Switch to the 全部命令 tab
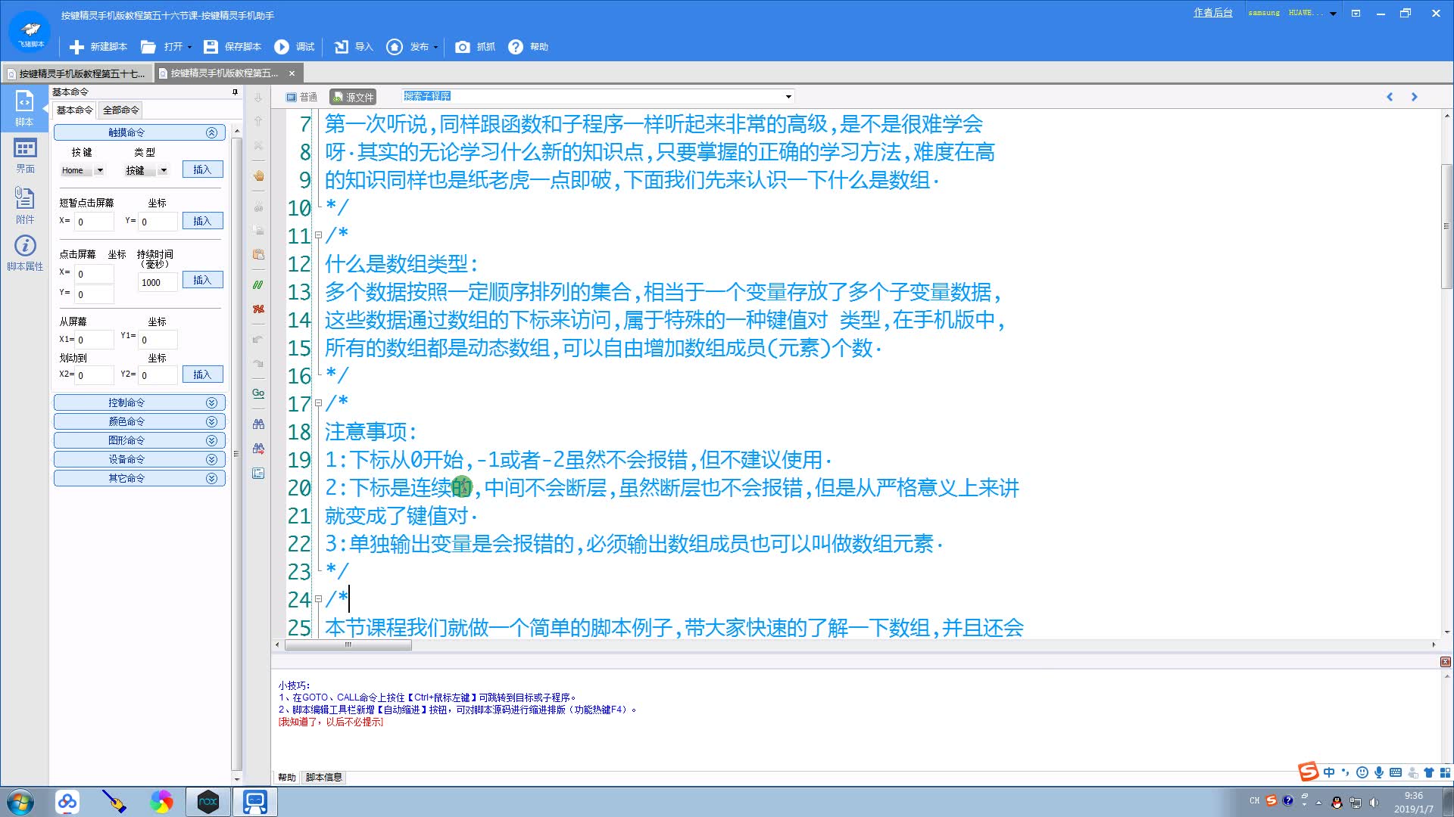 click(119, 110)
